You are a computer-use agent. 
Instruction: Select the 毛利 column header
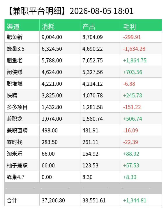tap(130, 27)
